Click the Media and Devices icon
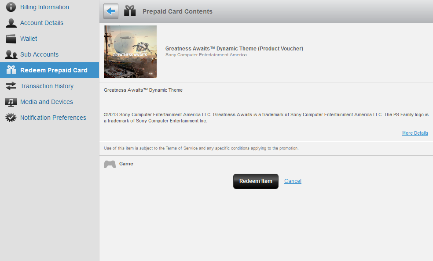This screenshot has height=261, width=433. pos(11,102)
